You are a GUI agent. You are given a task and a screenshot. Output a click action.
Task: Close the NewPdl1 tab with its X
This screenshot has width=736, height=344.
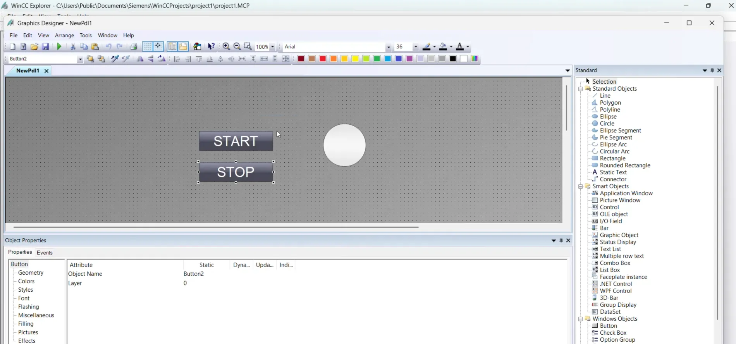46,71
